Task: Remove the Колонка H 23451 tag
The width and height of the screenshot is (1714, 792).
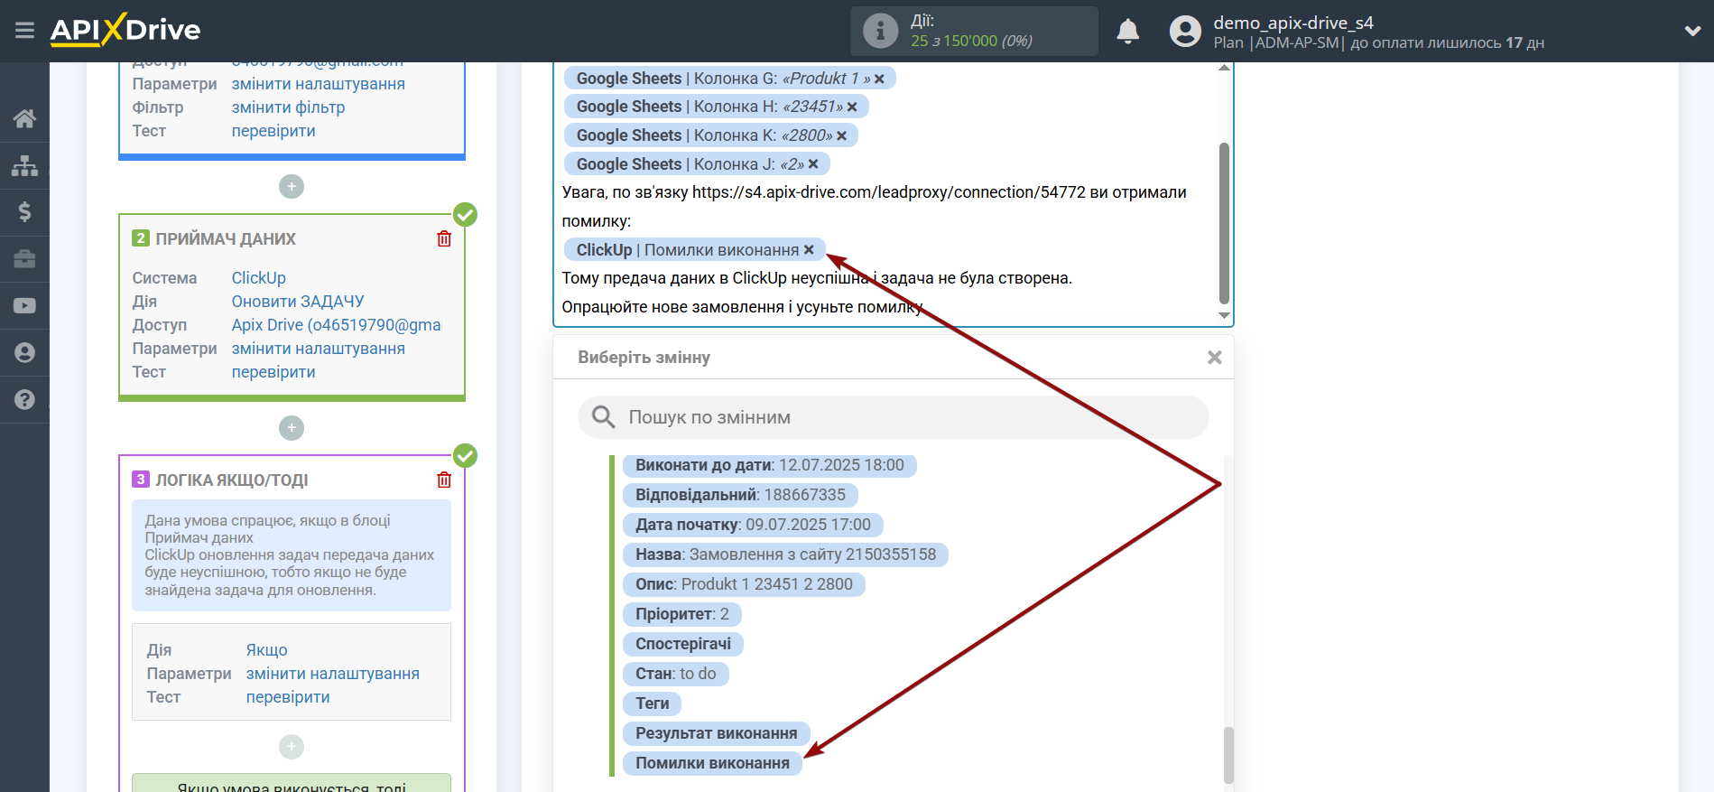Action: click(852, 107)
